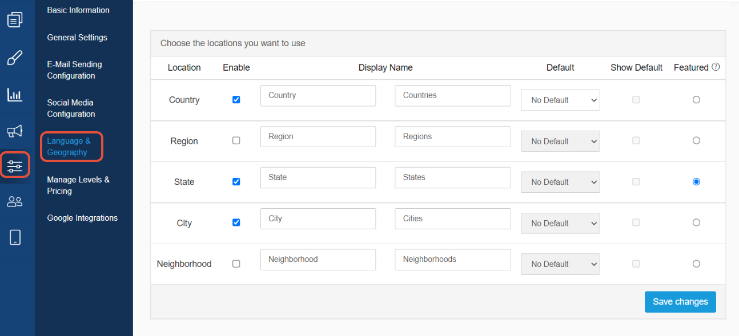
Task: Enable the Neighborhood location checkbox
Action: (236, 264)
